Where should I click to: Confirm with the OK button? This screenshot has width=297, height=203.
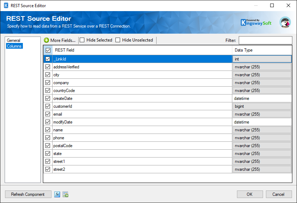tap(250, 194)
